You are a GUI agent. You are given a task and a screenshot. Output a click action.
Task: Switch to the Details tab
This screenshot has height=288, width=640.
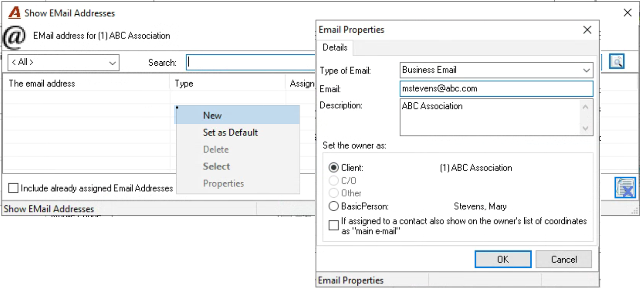tap(335, 47)
